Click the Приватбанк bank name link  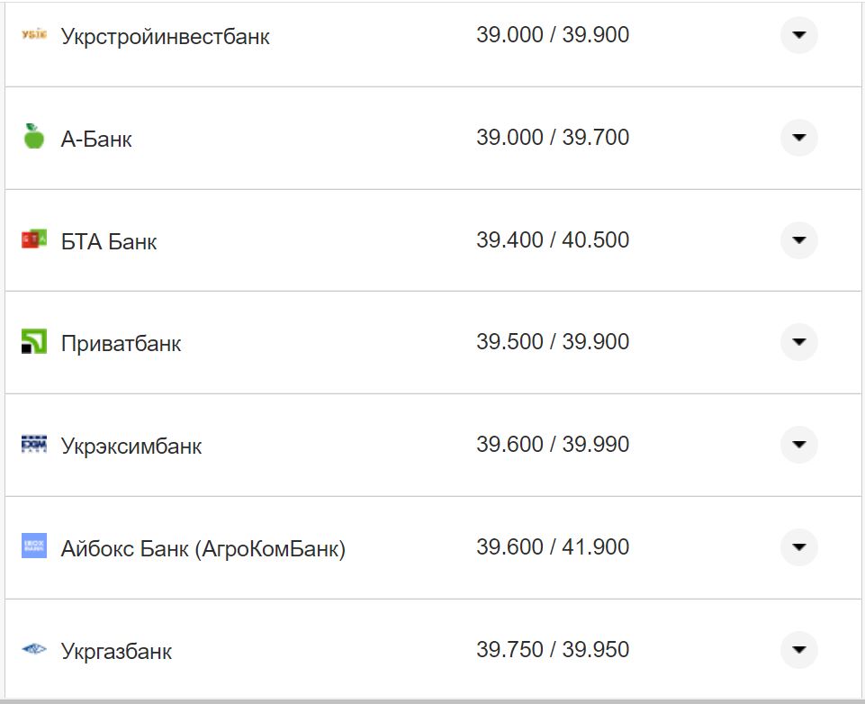[x=121, y=342]
